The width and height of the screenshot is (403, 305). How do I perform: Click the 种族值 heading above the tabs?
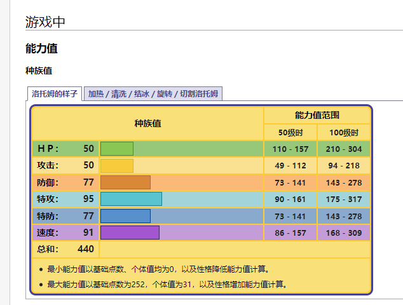tap(39, 71)
